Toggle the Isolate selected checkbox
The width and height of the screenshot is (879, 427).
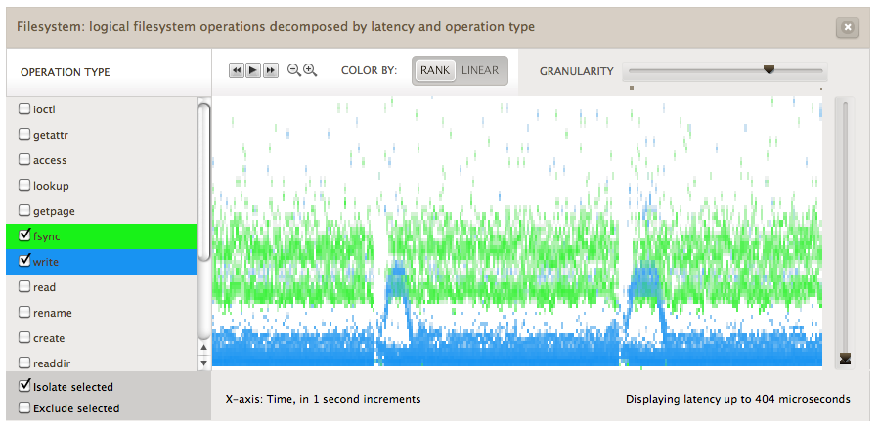coord(24,386)
